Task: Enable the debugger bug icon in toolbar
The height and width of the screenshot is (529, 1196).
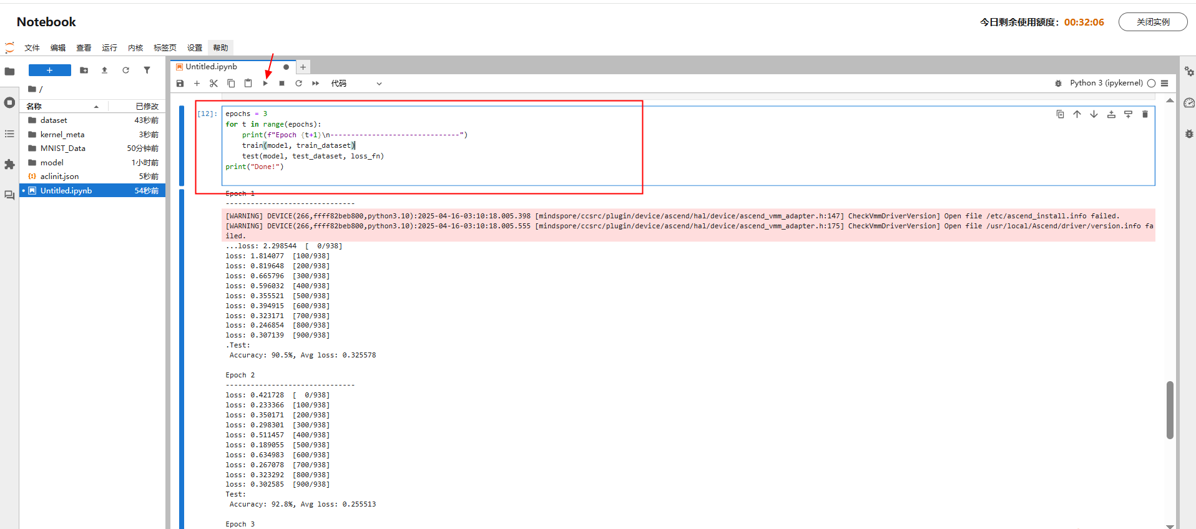Action: (x=1058, y=83)
